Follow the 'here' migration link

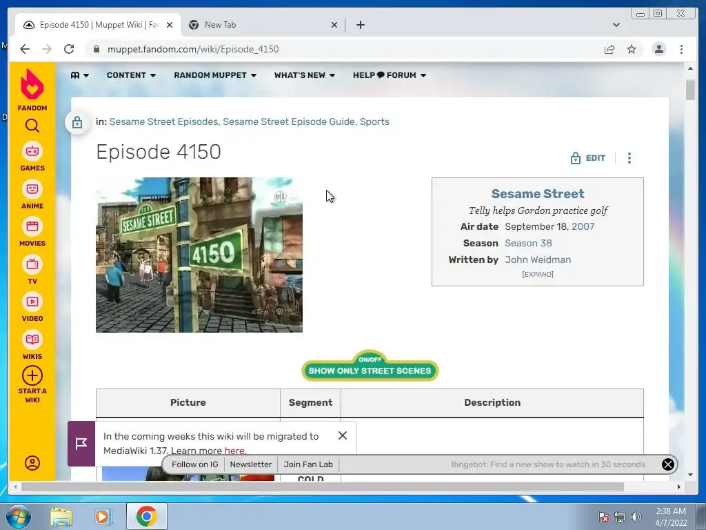click(x=234, y=451)
